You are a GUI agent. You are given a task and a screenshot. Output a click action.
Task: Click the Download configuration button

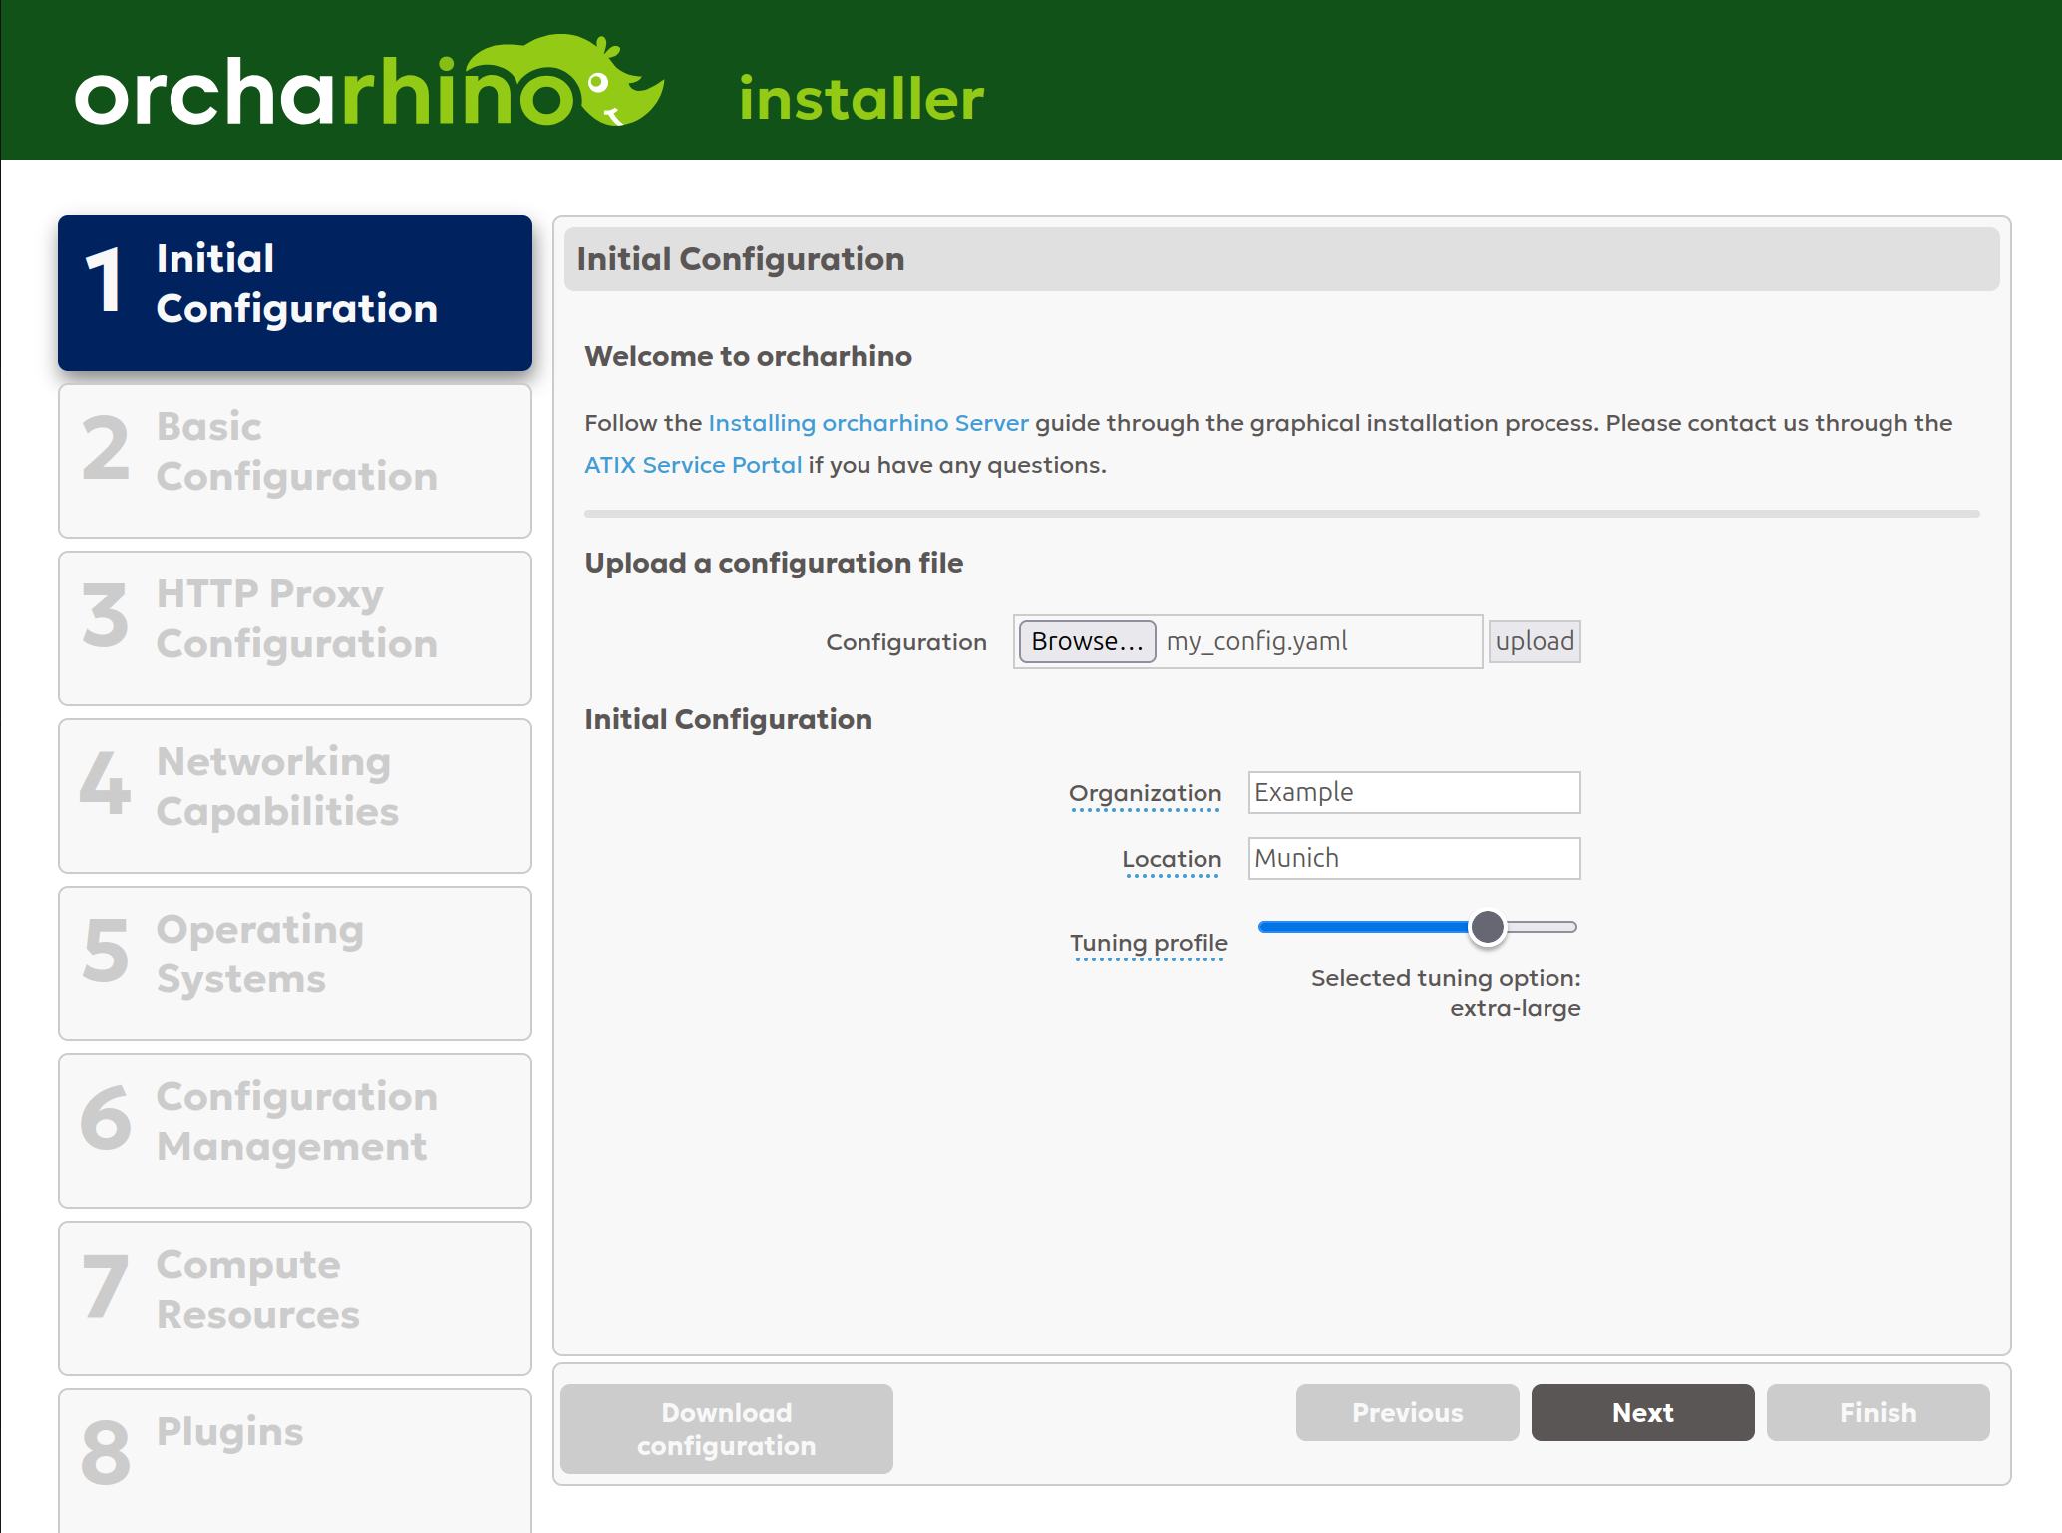tap(725, 1428)
